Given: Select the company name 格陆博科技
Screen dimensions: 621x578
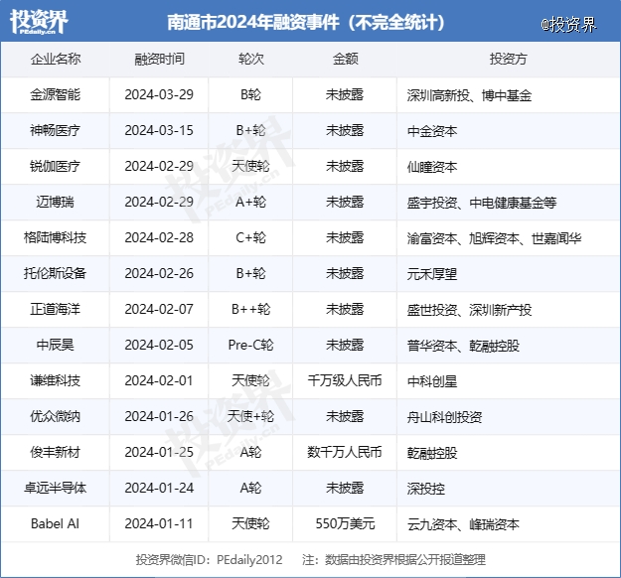Looking at the screenshot, I should point(56,237).
